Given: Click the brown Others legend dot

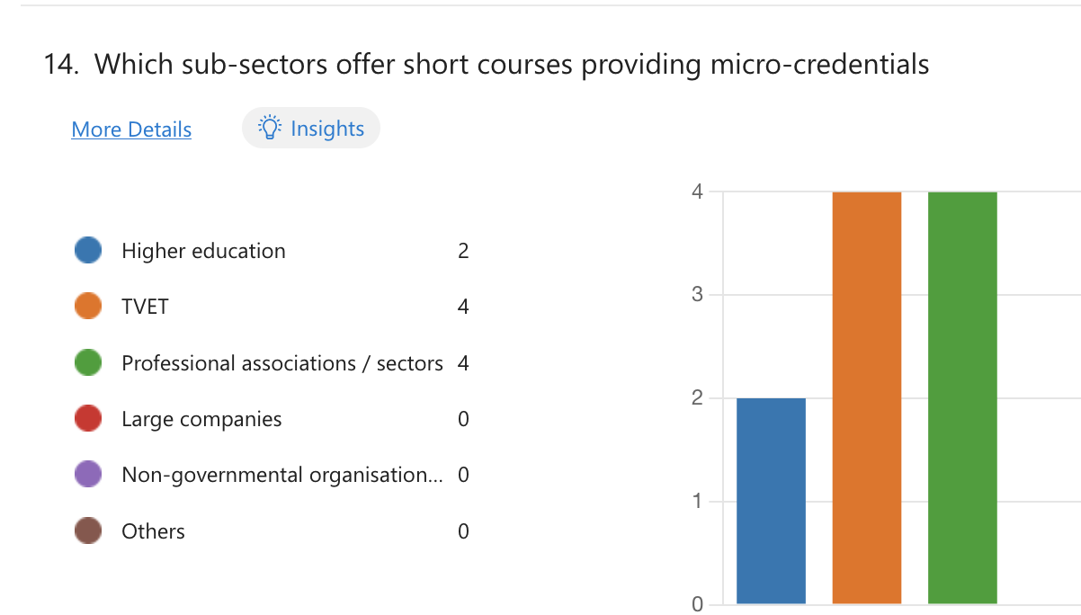Looking at the screenshot, I should coord(88,531).
